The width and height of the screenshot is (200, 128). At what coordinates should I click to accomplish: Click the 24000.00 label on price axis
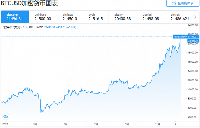(x=193, y=25)
